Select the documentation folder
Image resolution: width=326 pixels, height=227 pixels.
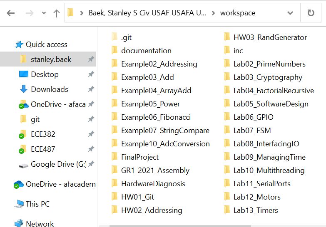[142, 51]
